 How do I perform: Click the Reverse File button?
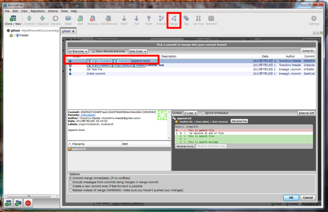point(239,121)
